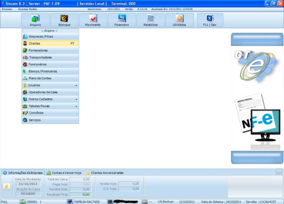Switch to Clientes Aniversariantes tab
This screenshot has width=284, height=204.
point(105,173)
